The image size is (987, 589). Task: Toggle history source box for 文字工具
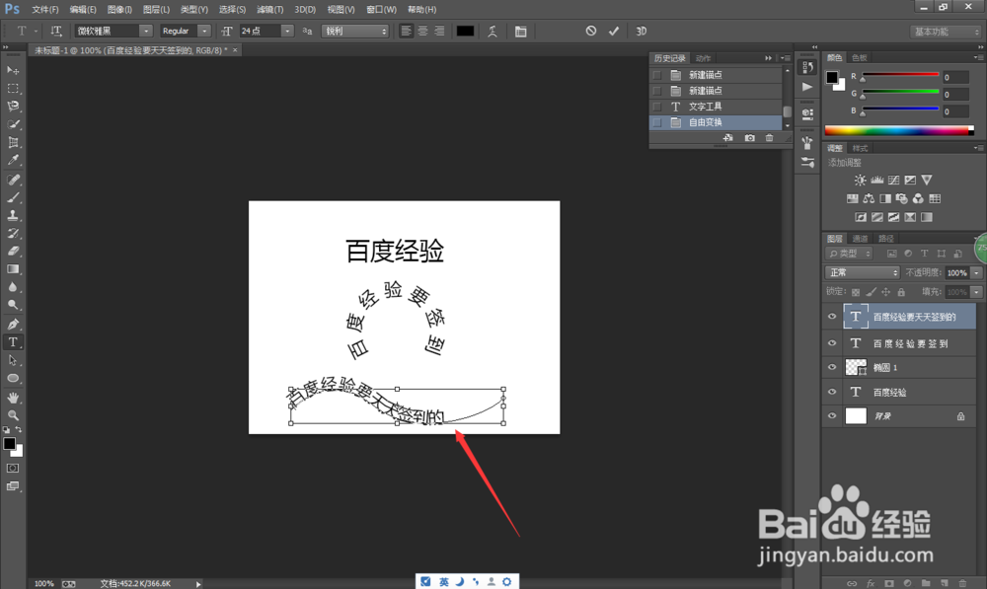click(x=657, y=107)
